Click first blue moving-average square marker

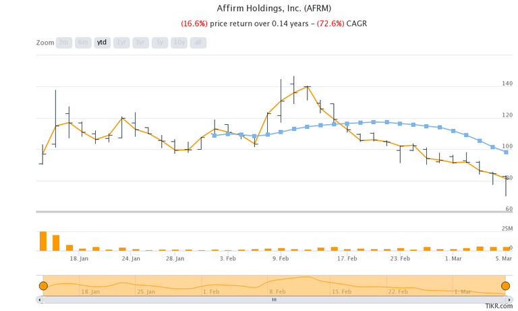tap(214, 136)
